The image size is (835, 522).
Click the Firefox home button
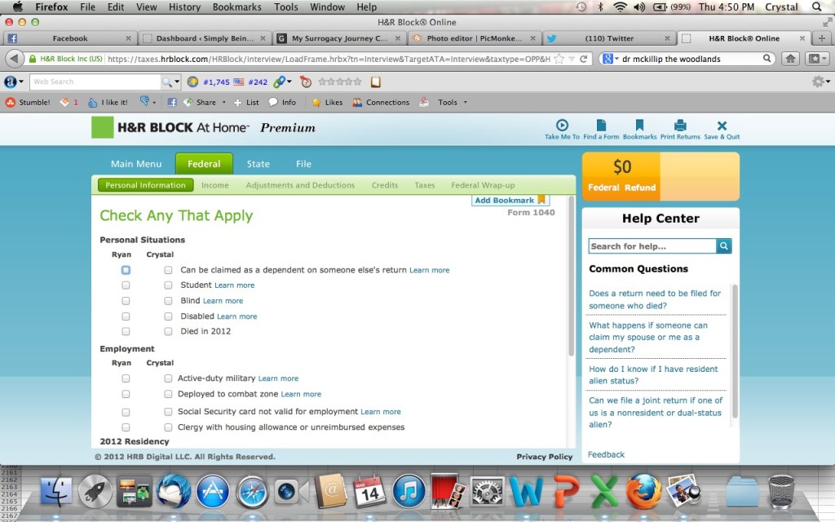(x=790, y=59)
